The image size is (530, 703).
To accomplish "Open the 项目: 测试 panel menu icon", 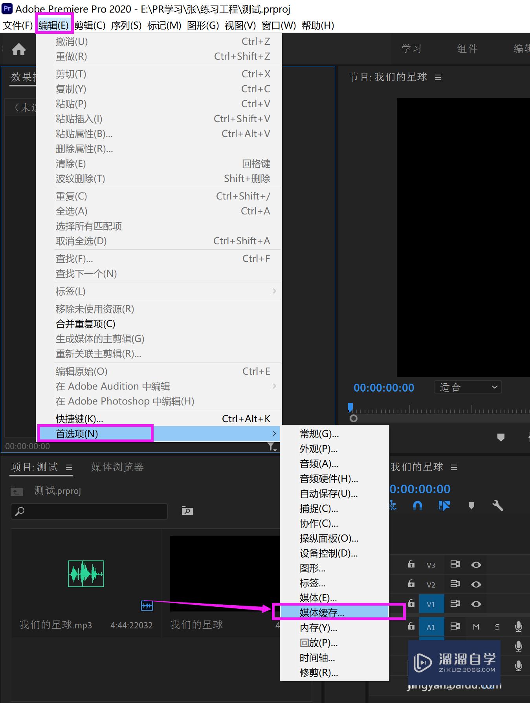I will (69, 467).
